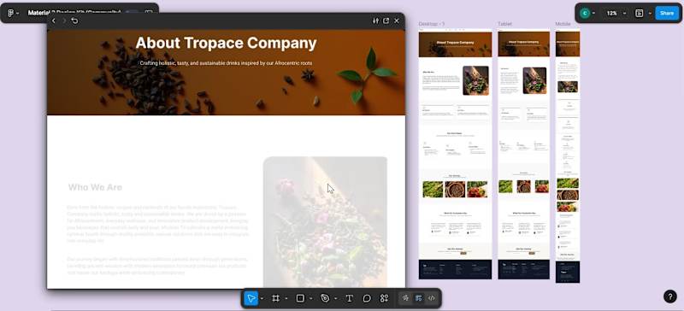This screenshot has width=684, height=311.
Task: Click the Who We Are heading
Action: point(95,188)
